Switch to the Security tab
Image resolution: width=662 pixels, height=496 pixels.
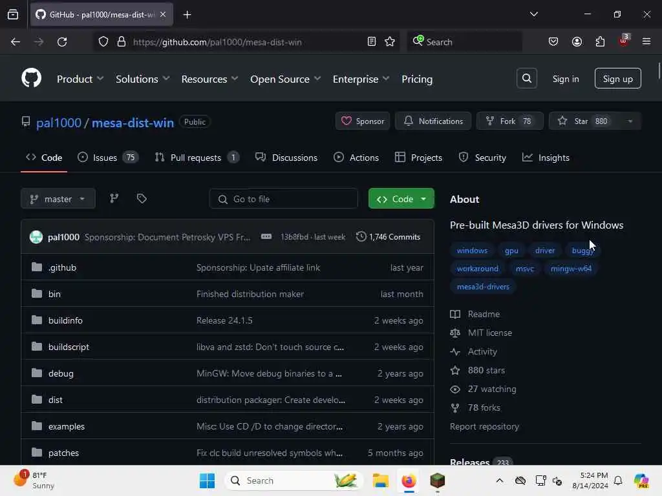[482, 158]
